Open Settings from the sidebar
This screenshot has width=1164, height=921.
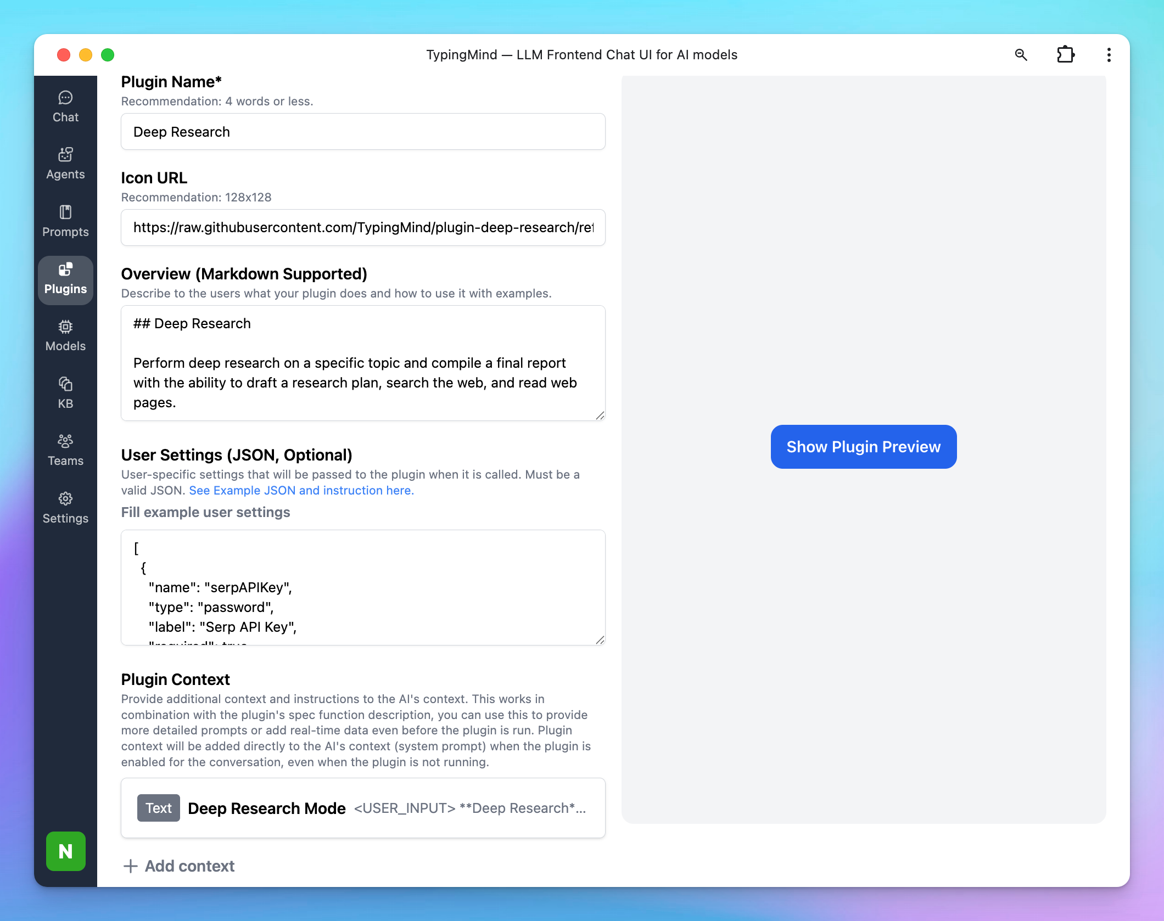[65, 508]
